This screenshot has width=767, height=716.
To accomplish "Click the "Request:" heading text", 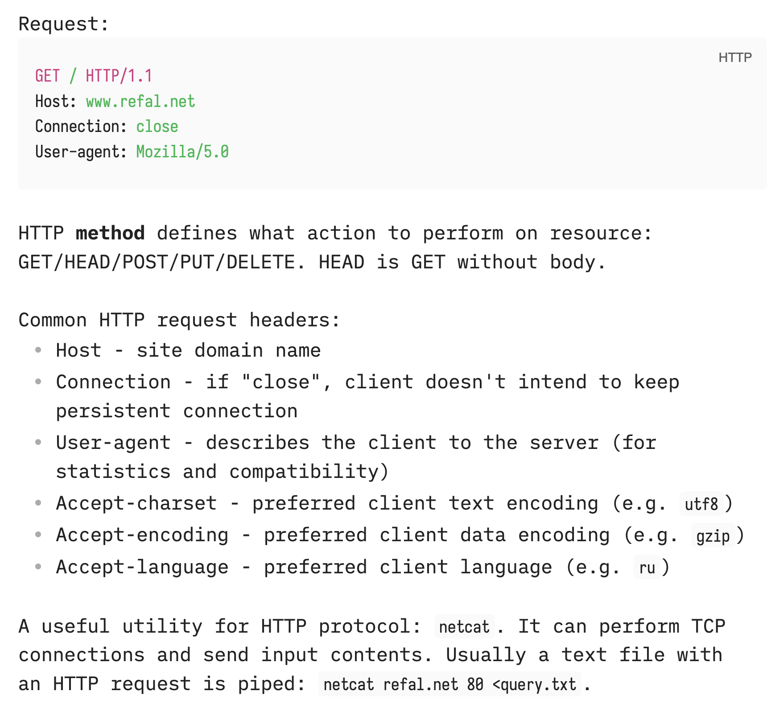I will [64, 24].
